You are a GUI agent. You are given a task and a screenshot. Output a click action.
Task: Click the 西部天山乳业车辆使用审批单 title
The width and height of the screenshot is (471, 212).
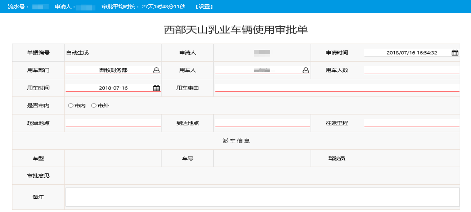(x=236, y=30)
